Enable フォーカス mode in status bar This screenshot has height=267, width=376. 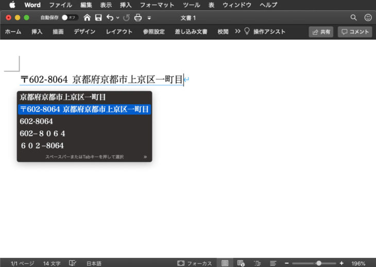click(x=195, y=263)
